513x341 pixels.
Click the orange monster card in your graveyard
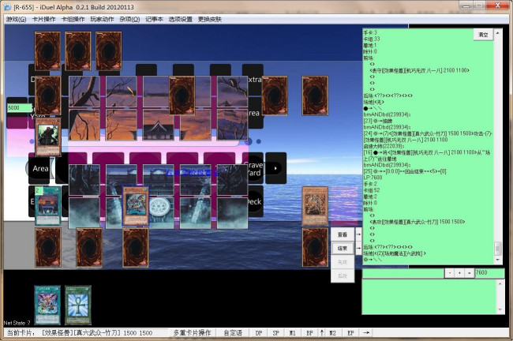315,206
